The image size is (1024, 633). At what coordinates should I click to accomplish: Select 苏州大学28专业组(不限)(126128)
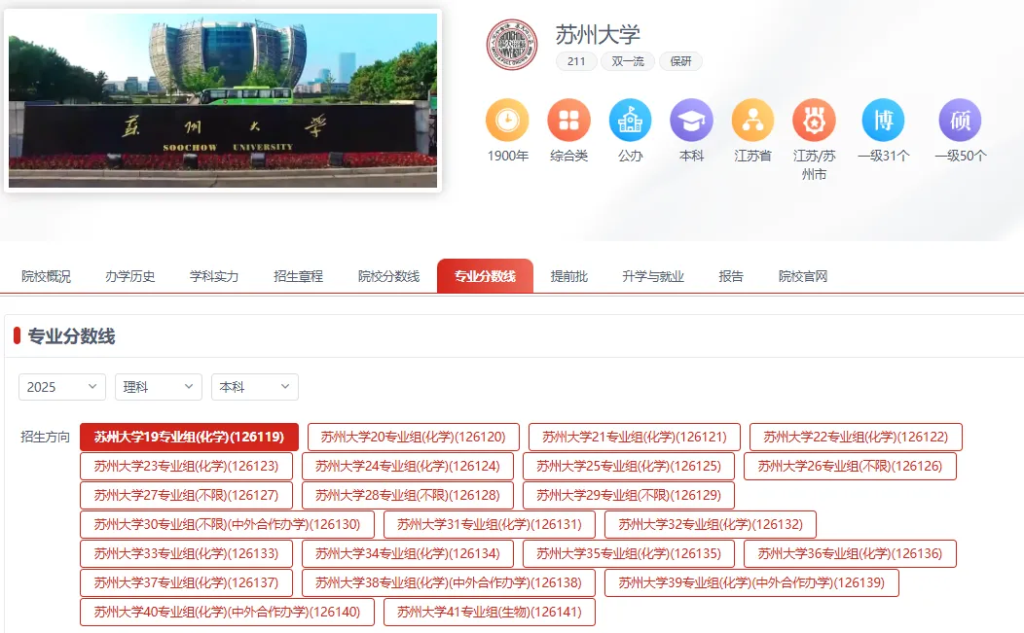tap(408, 495)
